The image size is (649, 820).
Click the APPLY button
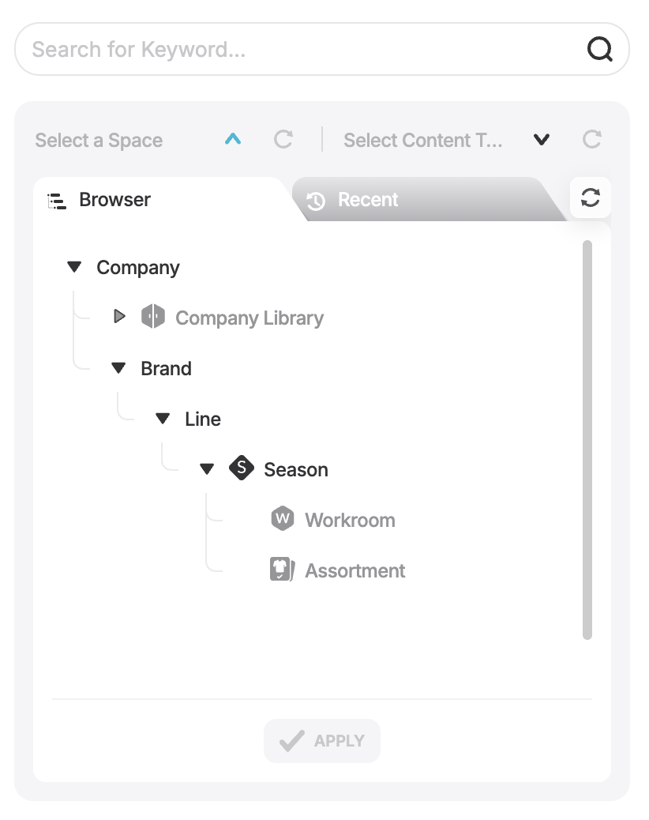coord(322,740)
